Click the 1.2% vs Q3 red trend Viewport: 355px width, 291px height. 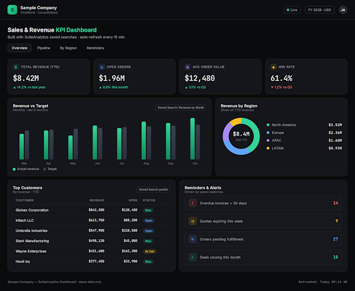(x=281, y=87)
